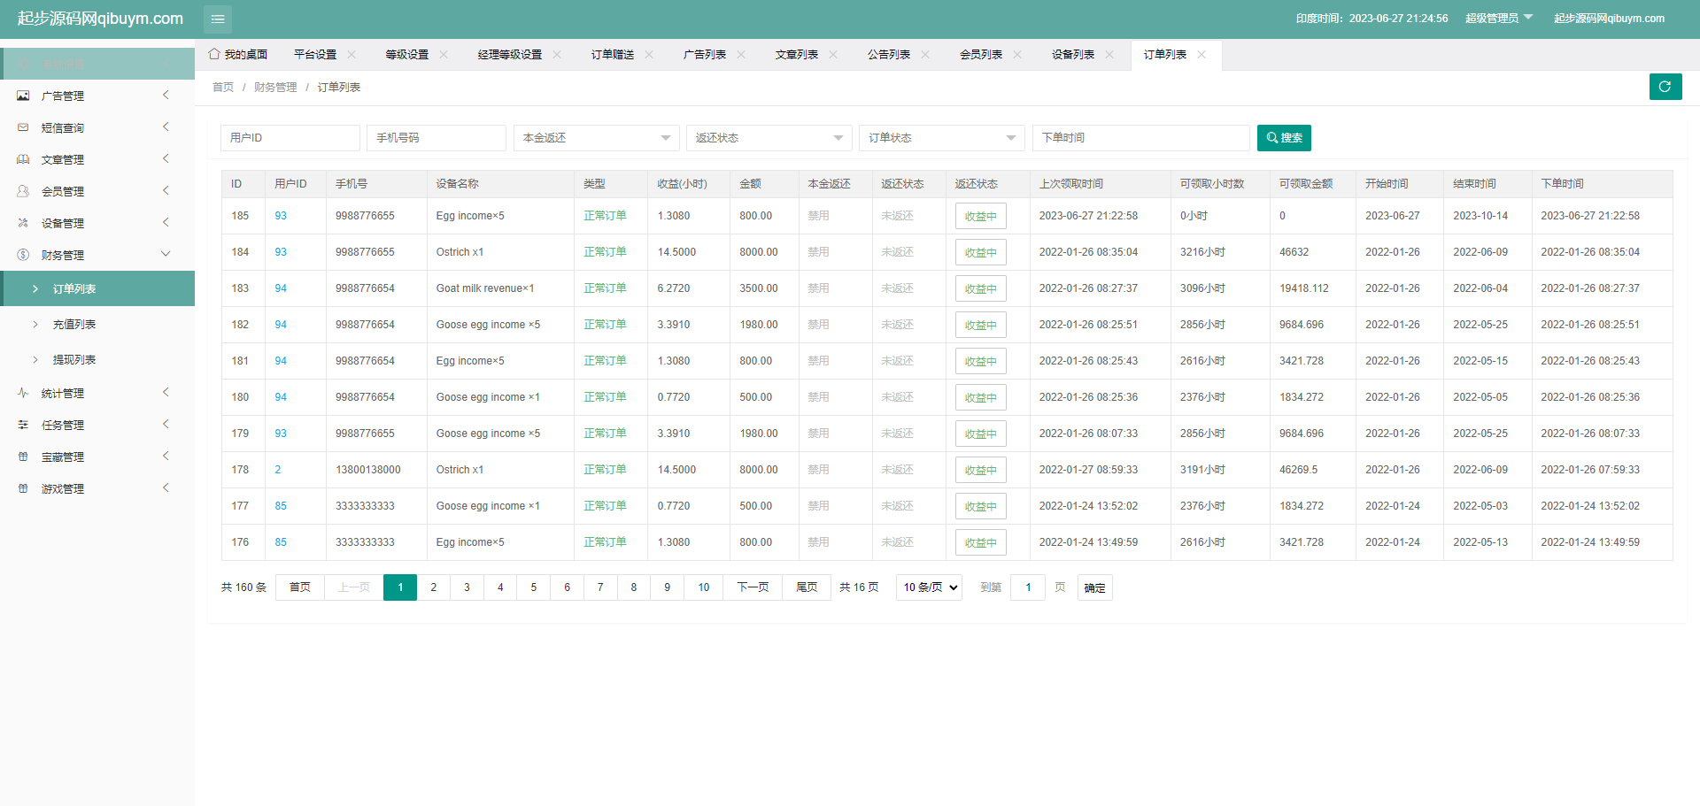Open the 订单状态 filter dropdown
This screenshot has width=1700, height=806.
click(941, 138)
